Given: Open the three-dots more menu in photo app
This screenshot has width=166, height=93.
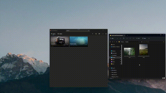Looking at the screenshot, I should tap(103, 34).
